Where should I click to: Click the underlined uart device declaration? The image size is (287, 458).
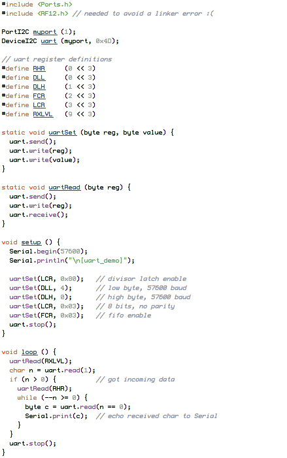coord(49,41)
